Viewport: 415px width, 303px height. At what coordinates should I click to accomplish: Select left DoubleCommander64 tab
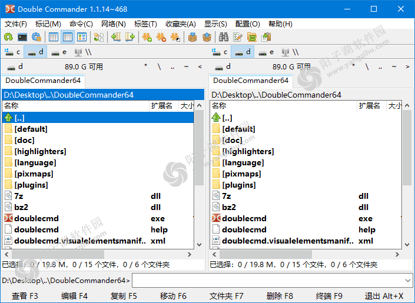(x=43, y=81)
